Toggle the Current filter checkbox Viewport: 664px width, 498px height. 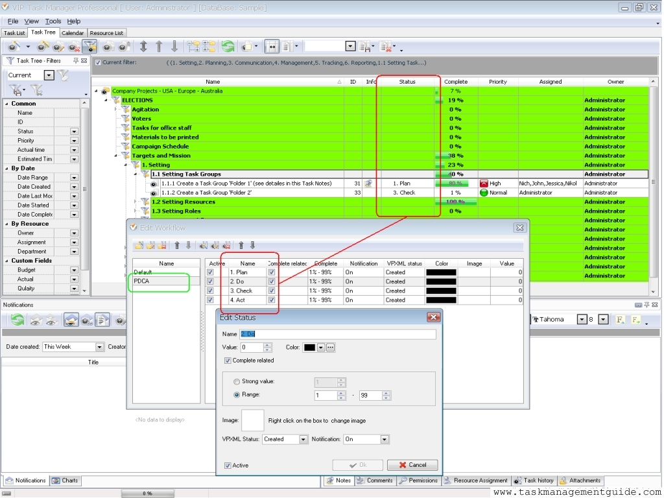click(x=99, y=63)
